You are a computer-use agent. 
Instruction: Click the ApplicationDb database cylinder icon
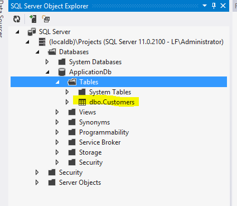62,72
